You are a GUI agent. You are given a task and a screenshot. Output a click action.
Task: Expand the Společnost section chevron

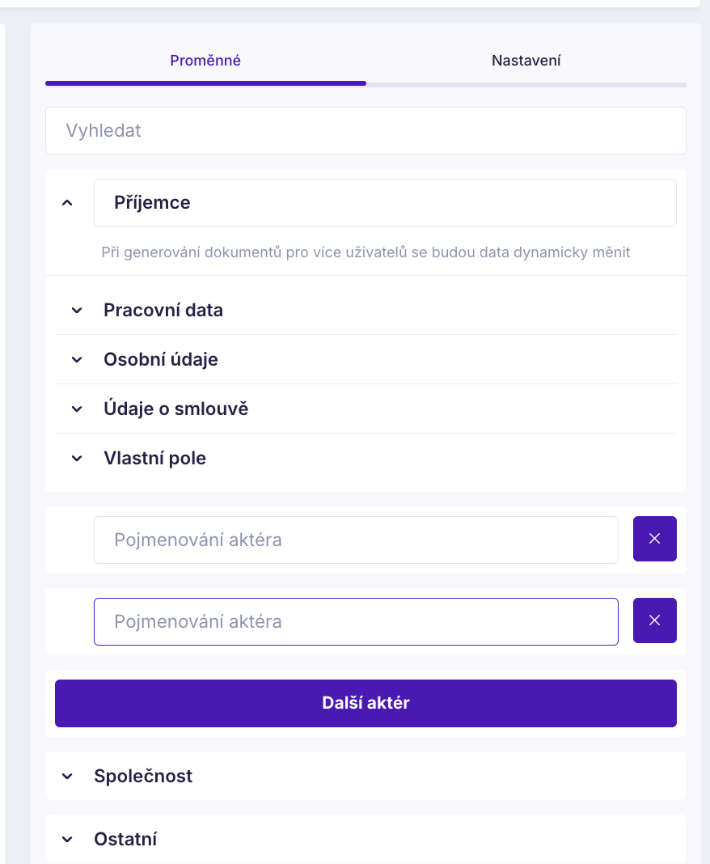(x=68, y=776)
